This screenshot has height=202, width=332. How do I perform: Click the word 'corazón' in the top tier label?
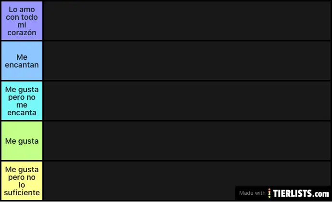click(22, 32)
